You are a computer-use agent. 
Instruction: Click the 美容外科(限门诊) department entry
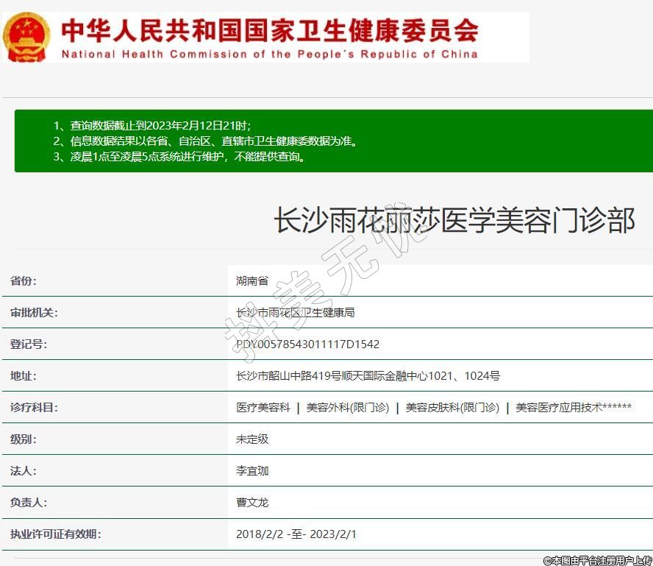(x=348, y=407)
